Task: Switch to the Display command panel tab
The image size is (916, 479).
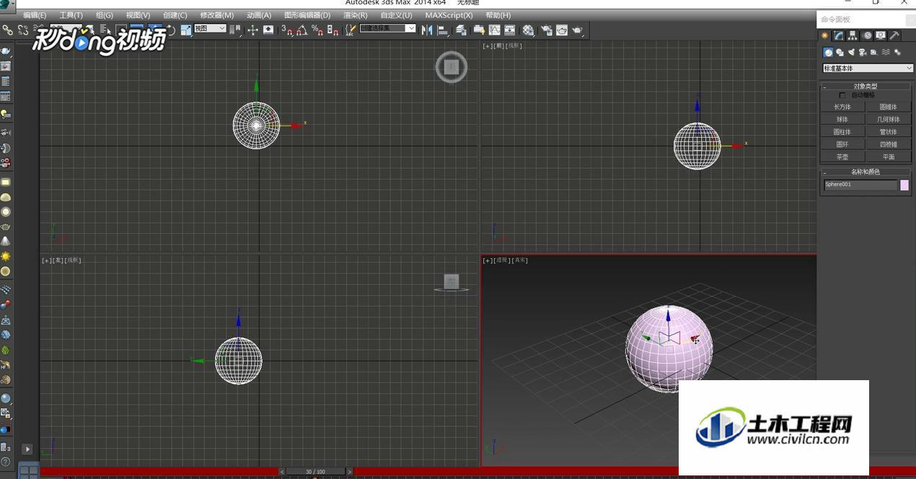Action: point(881,35)
